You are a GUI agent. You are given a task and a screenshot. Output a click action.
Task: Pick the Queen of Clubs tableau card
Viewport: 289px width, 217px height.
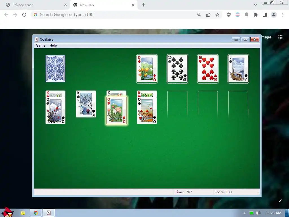(x=147, y=110)
